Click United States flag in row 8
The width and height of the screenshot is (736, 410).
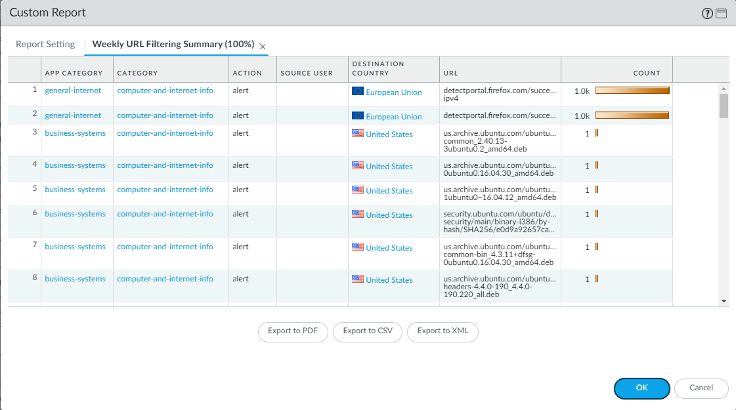tap(358, 279)
